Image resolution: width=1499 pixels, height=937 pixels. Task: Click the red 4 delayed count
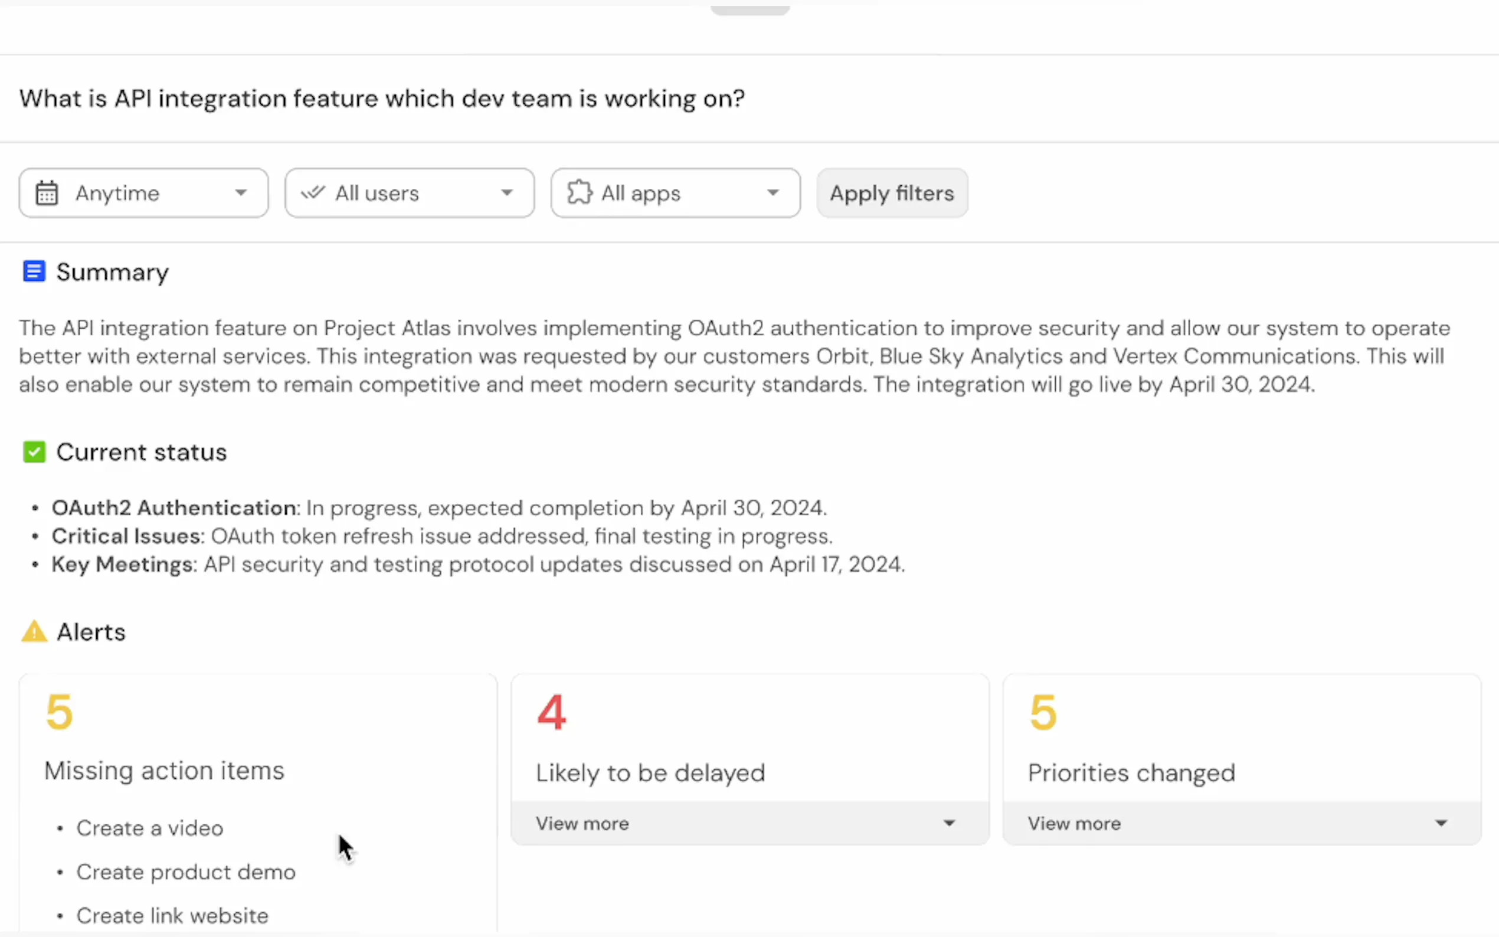pyautogui.click(x=551, y=712)
